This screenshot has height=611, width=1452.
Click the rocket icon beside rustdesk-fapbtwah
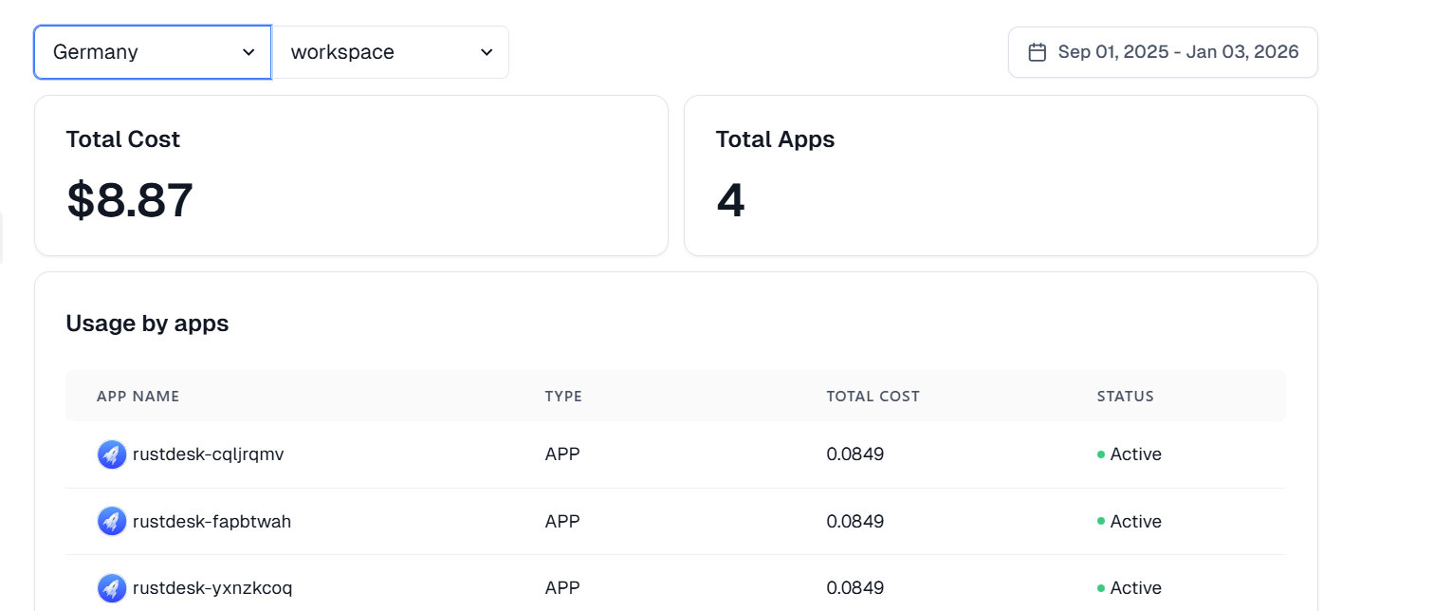(112, 521)
